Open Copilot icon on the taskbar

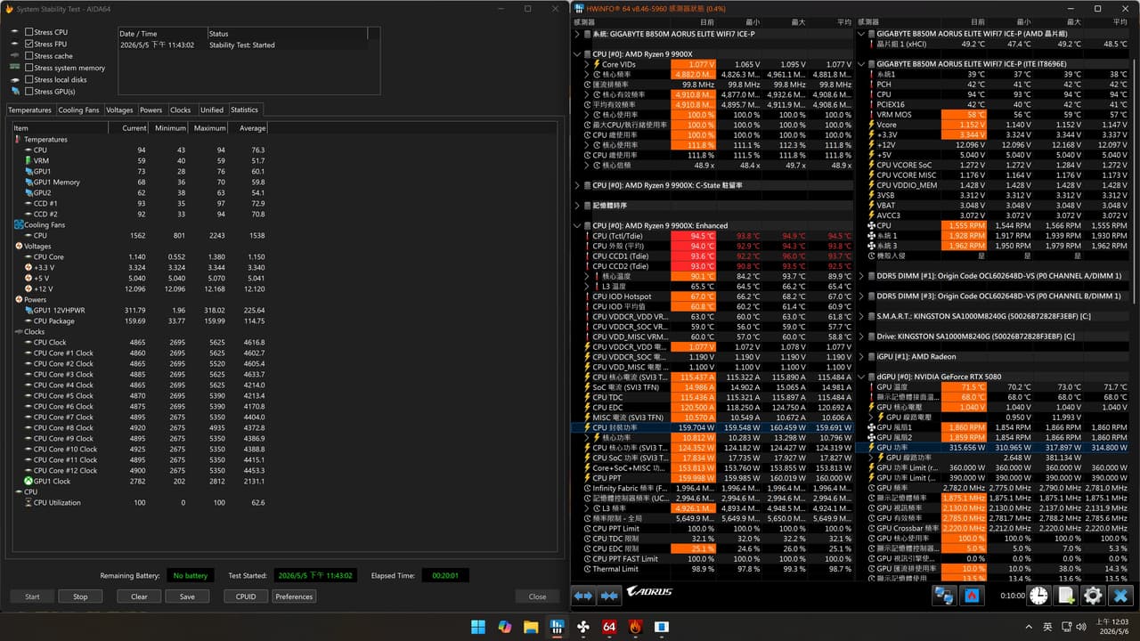tap(504, 626)
